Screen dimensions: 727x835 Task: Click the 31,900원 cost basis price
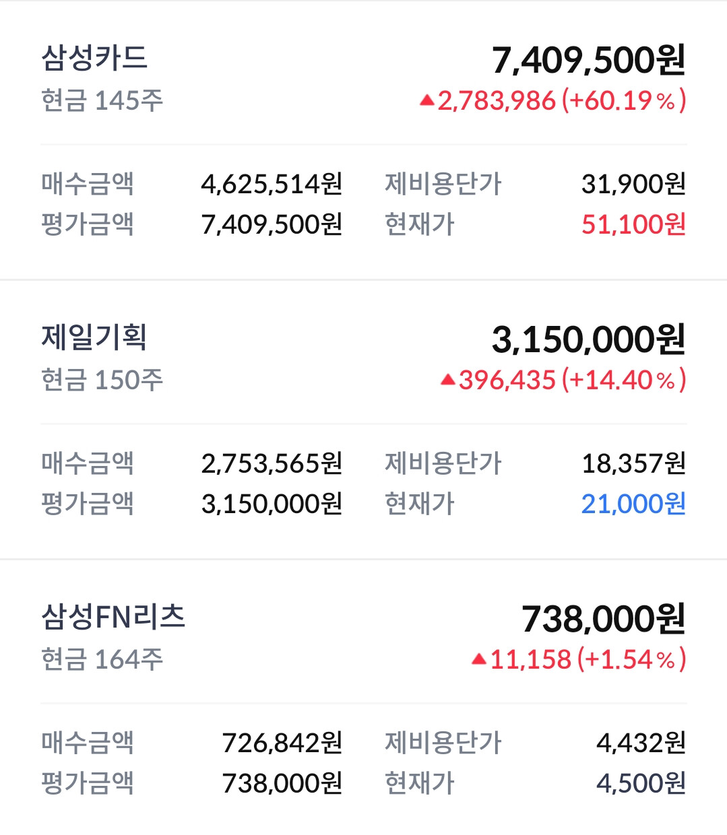pos(633,184)
